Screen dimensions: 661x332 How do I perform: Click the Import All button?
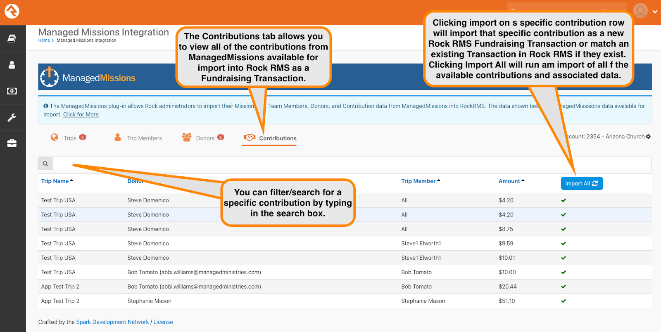pyautogui.click(x=582, y=183)
